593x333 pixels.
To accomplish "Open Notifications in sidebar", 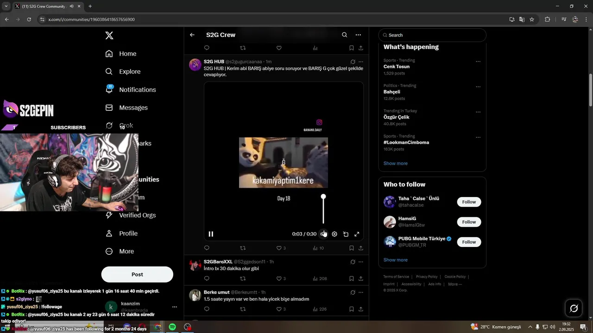I will pos(131,90).
